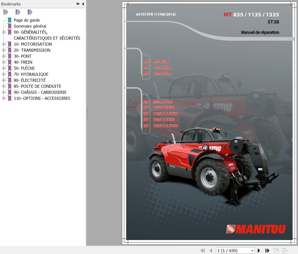Click the bookmark with blue arrow icon
The height and width of the screenshot is (254, 298).
[x=30, y=12]
